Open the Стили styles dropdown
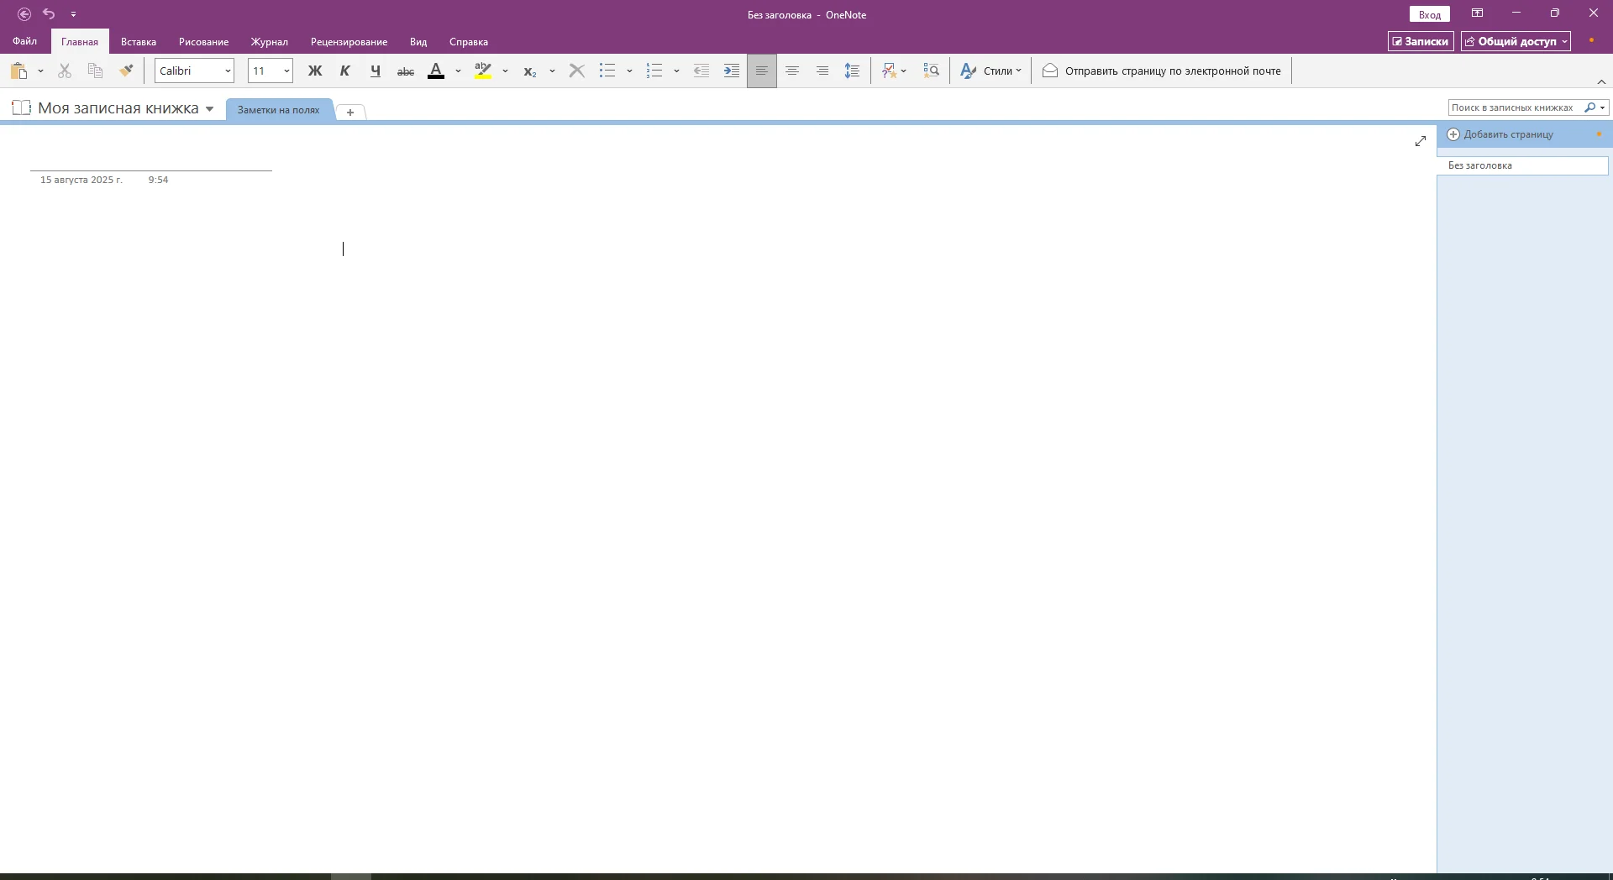1613x880 pixels. pos(991,71)
